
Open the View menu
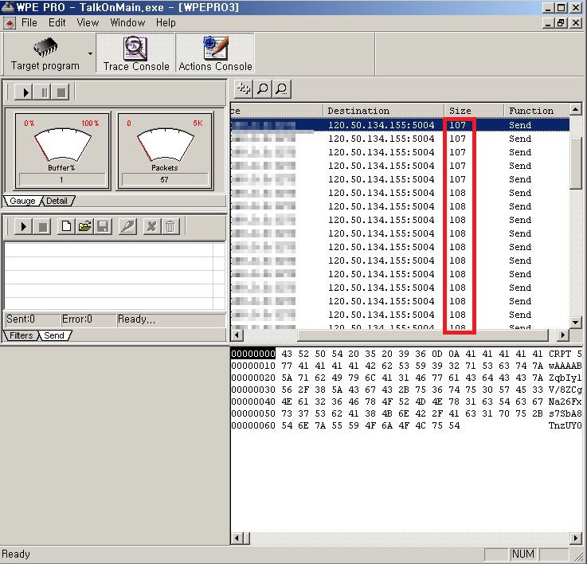88,23
